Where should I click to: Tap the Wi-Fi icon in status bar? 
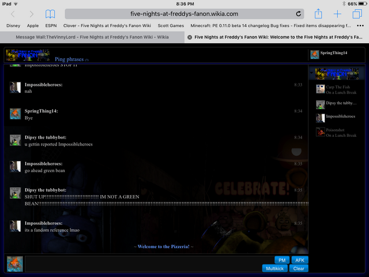click(16, 4)
